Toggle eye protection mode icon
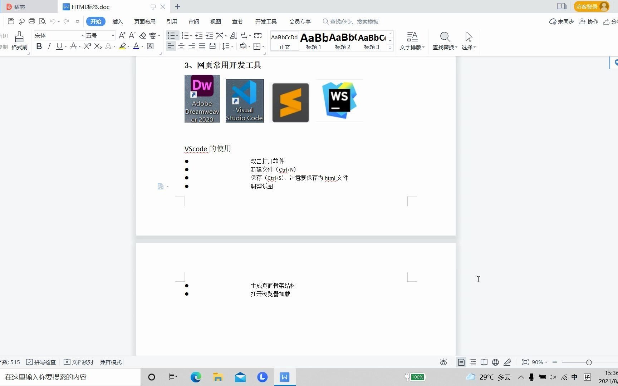Image resolution: width=618 pixels, height=386 pixels. (443, 362)
